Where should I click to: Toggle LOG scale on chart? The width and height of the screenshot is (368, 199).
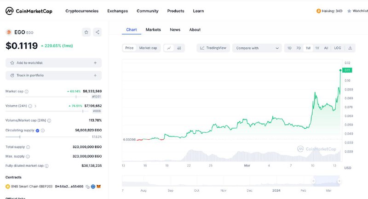[338, 48]
